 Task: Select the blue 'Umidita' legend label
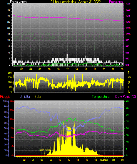coord(25,97)
